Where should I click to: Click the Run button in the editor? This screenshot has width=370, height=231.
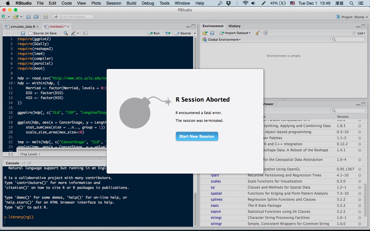coord(154,33)
